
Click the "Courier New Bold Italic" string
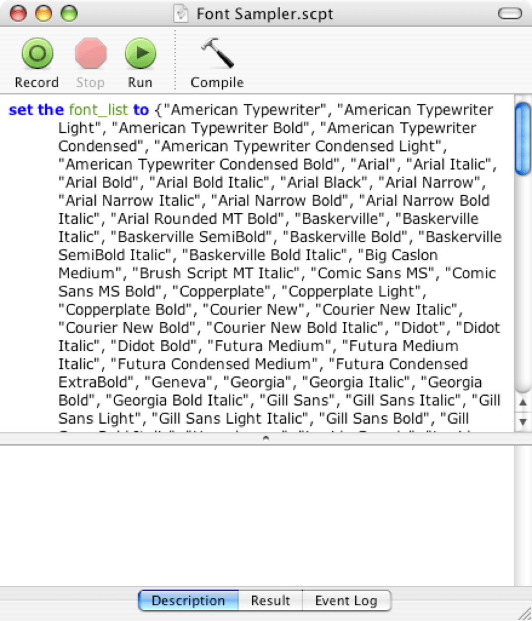pos(295,328)
